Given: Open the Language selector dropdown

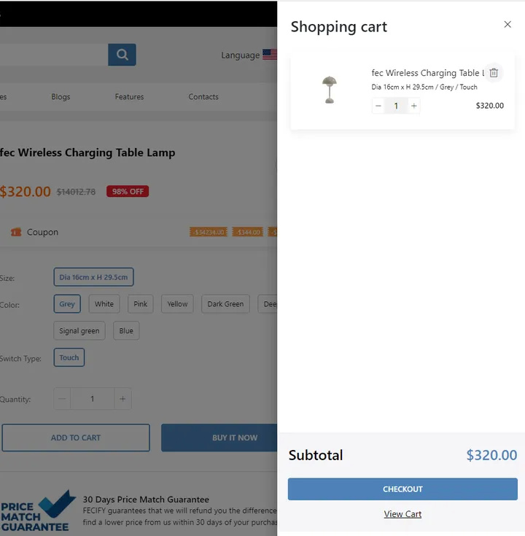Looking at the screenshot, I should click(249, 55).
